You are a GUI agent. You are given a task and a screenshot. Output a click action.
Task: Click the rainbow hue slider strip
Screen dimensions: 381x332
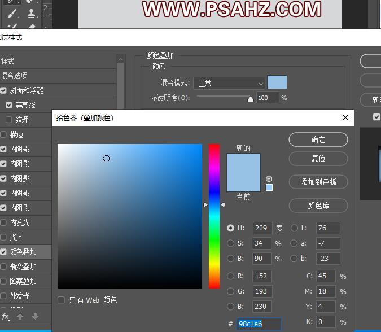point(214,216)
